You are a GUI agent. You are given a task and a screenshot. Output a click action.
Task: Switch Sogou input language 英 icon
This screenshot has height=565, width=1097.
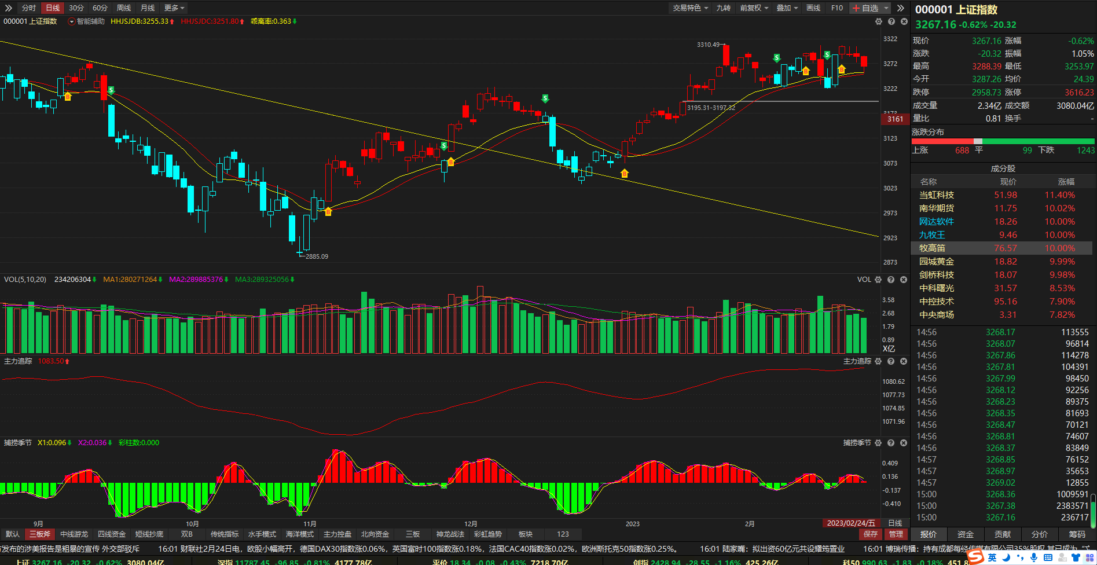[992, 557]
